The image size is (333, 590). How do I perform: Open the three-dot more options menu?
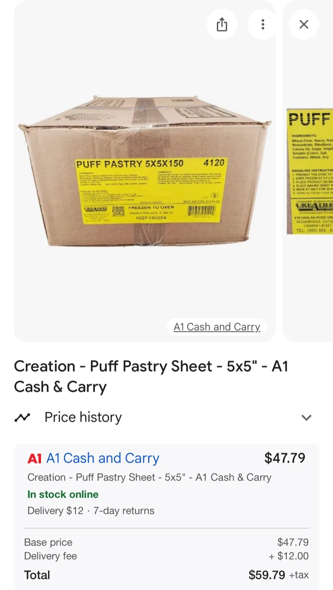(263, 25)
